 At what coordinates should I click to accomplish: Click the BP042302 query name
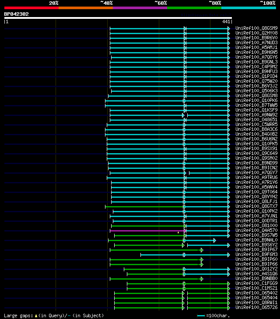[17, 14]
